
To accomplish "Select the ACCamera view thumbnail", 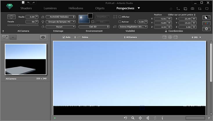I will point(26,59).
